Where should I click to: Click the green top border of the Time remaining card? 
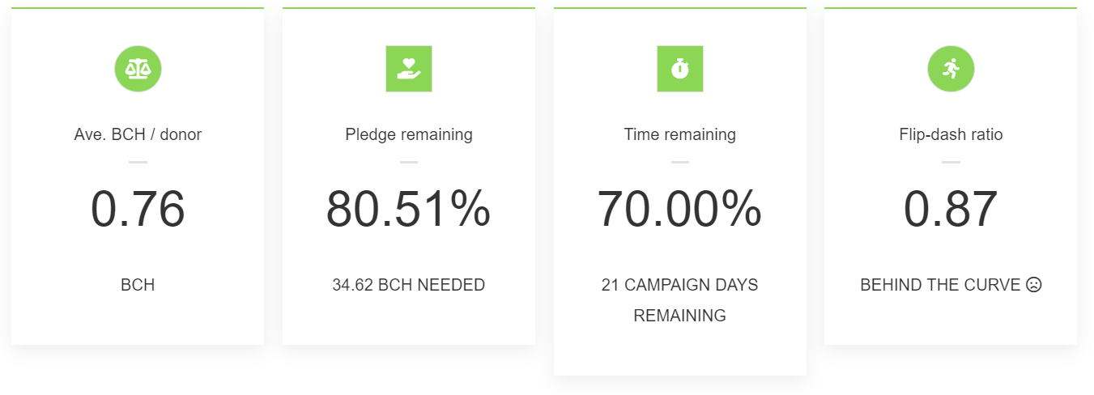tap(680, 8)
